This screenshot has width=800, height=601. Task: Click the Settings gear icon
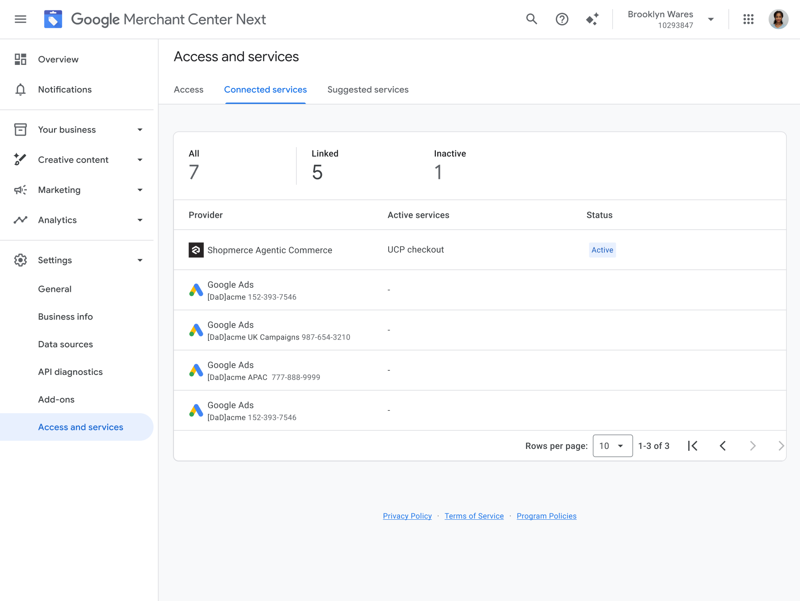pyautogui.click(x=20, y=260)
